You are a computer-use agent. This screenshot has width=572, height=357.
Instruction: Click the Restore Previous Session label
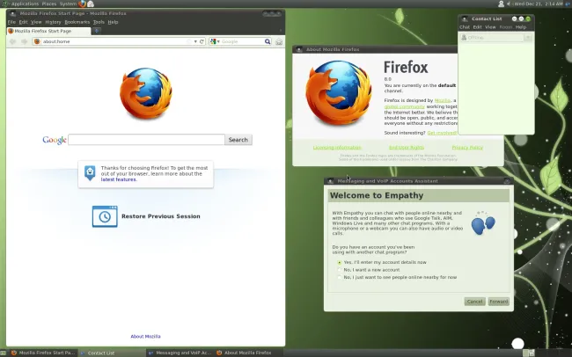coord(161,216)
